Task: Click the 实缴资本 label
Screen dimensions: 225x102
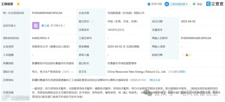Action: [x=157, y=30]
